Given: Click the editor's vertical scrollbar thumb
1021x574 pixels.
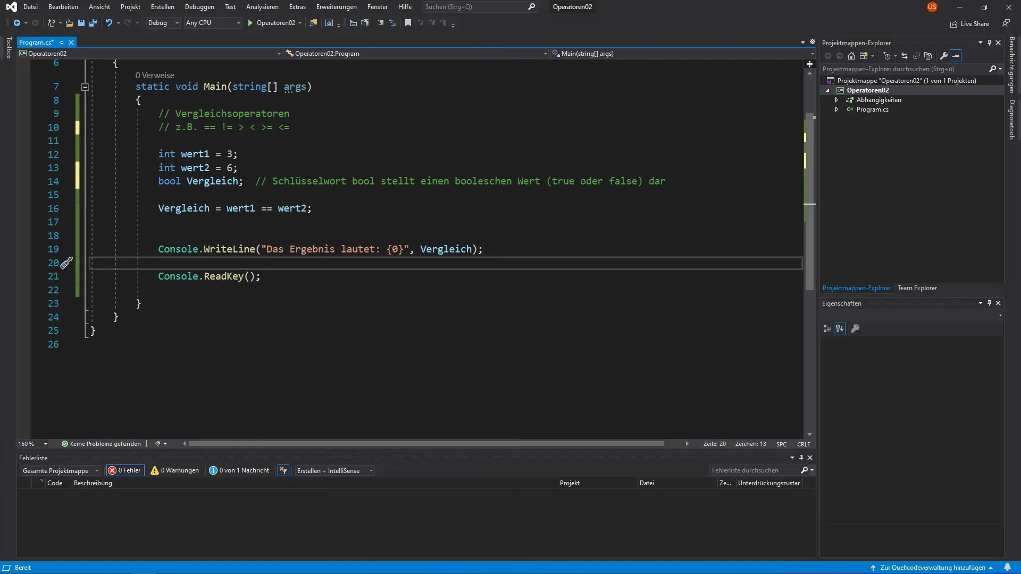Looking at the screenshot, I should [x=810, y=202].
